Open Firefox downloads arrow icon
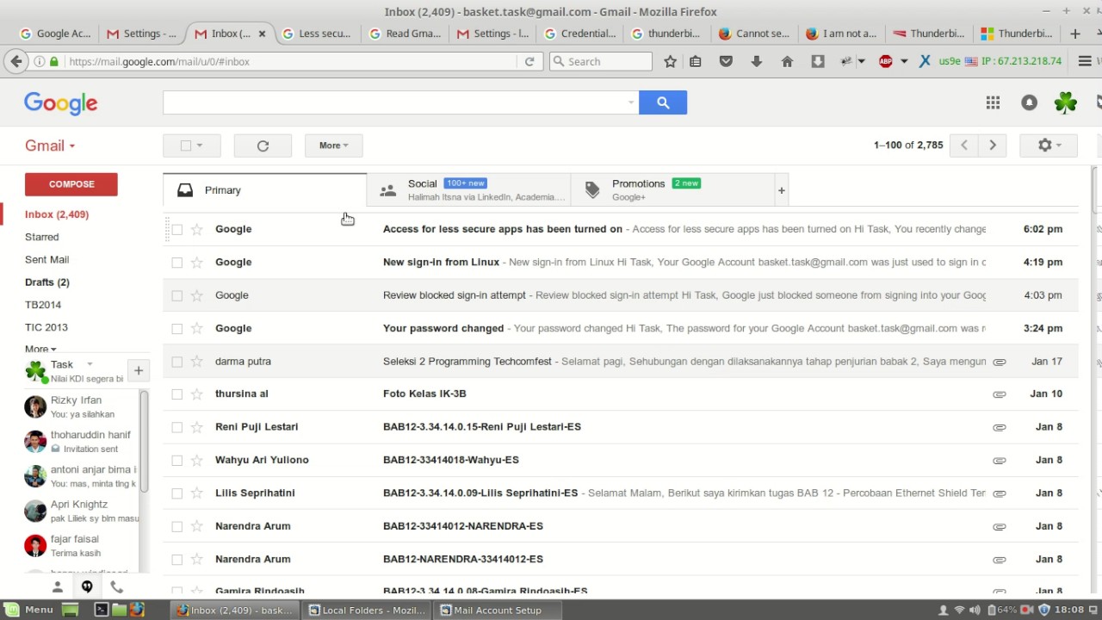This screenshot has width=1102, height=620. coord(756,61)
